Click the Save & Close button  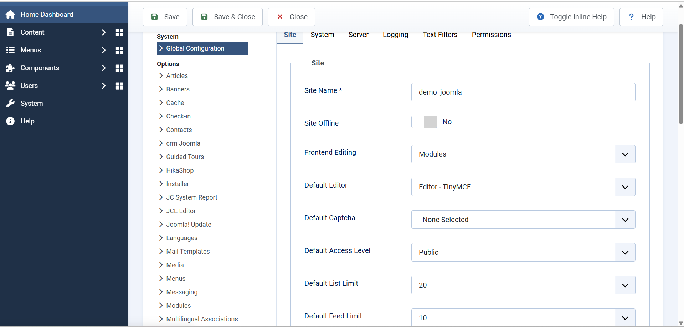227,17
